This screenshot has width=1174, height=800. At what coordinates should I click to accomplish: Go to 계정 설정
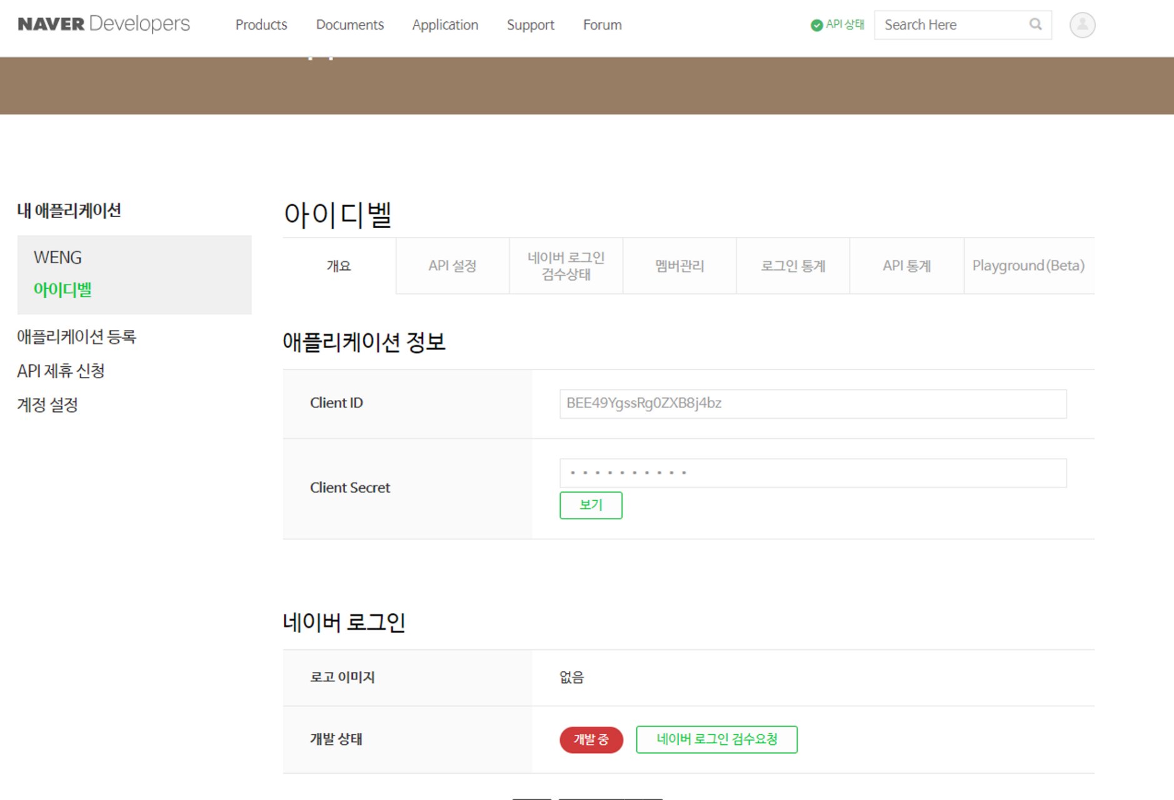pos(48,405)
